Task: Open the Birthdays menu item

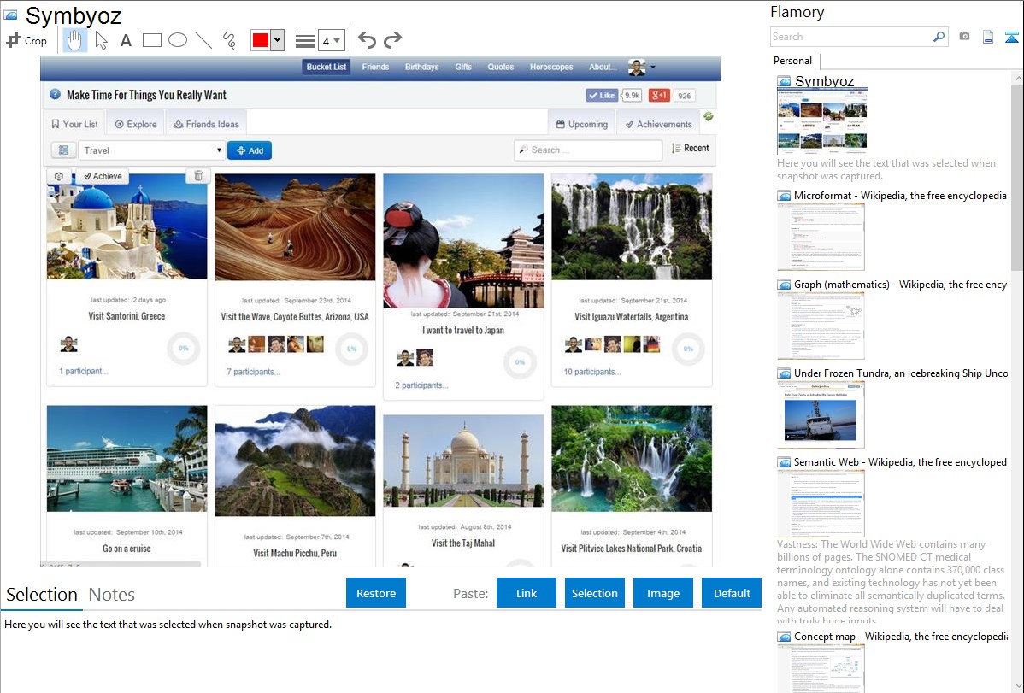Action: pos(422,67)
